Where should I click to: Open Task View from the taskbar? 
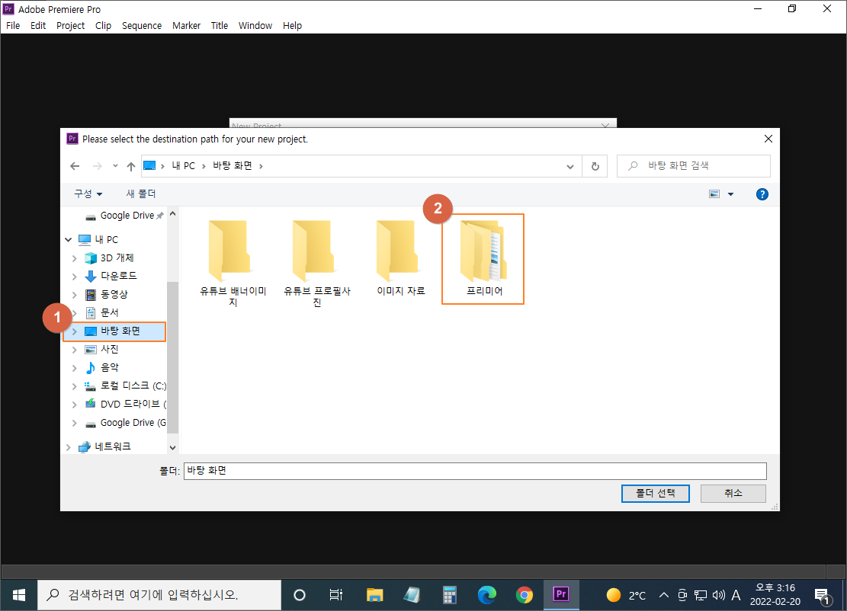[336, 595]
